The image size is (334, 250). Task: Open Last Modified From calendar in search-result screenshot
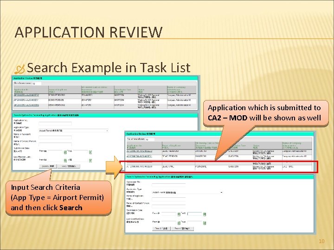(179, 223)
